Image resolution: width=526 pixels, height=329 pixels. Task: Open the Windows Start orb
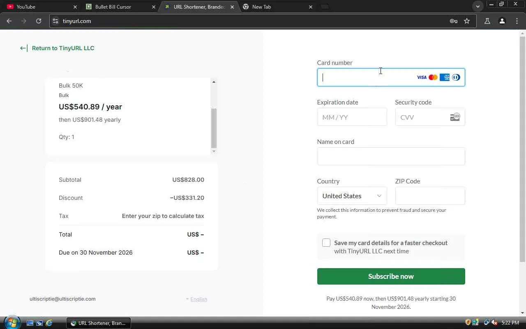tap(12, 322)
